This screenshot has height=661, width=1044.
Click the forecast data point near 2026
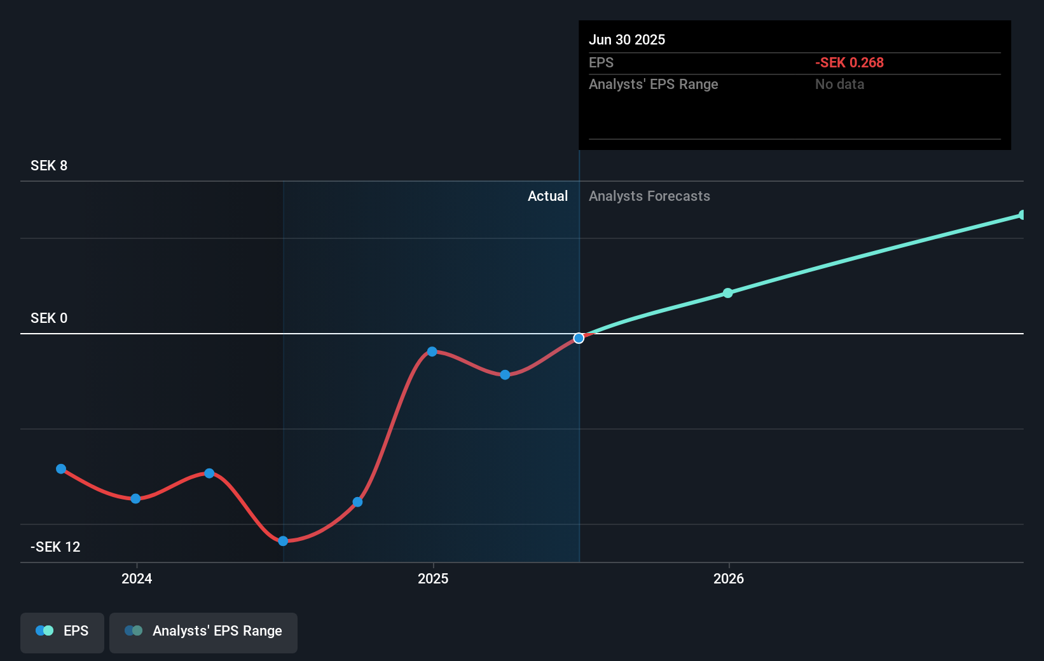727,293
